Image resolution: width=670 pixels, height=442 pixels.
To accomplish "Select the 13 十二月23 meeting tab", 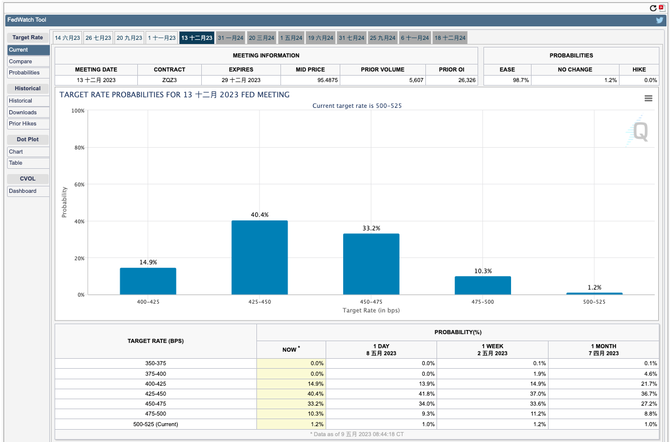I will coord(197,38).
